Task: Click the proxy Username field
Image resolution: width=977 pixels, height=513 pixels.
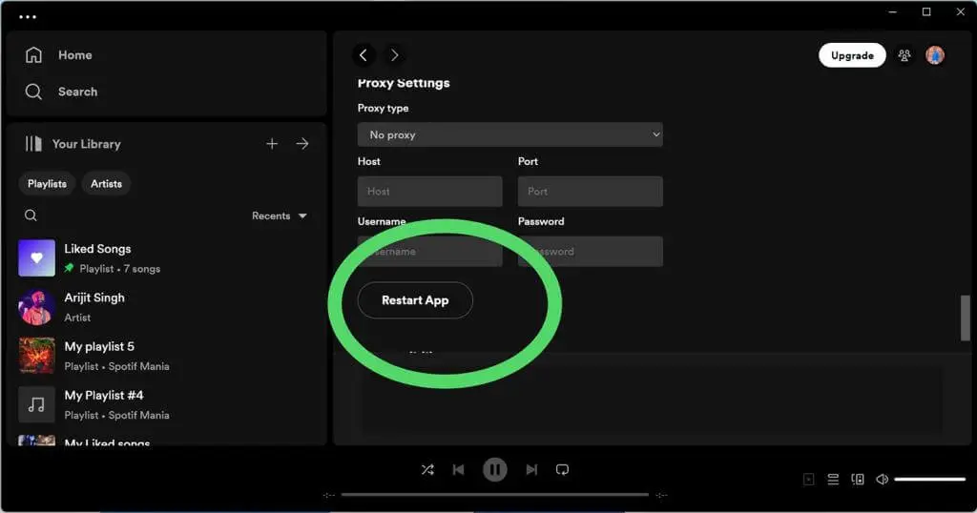Action: pyautogui.click(x=430, y=252)
